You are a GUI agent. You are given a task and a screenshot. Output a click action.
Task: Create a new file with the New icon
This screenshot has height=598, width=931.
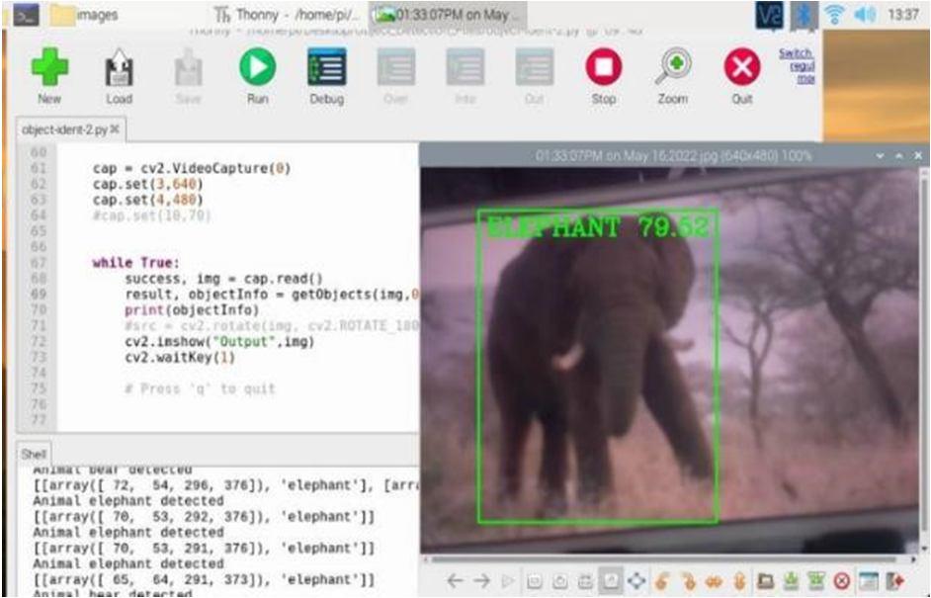coord(49,67)
